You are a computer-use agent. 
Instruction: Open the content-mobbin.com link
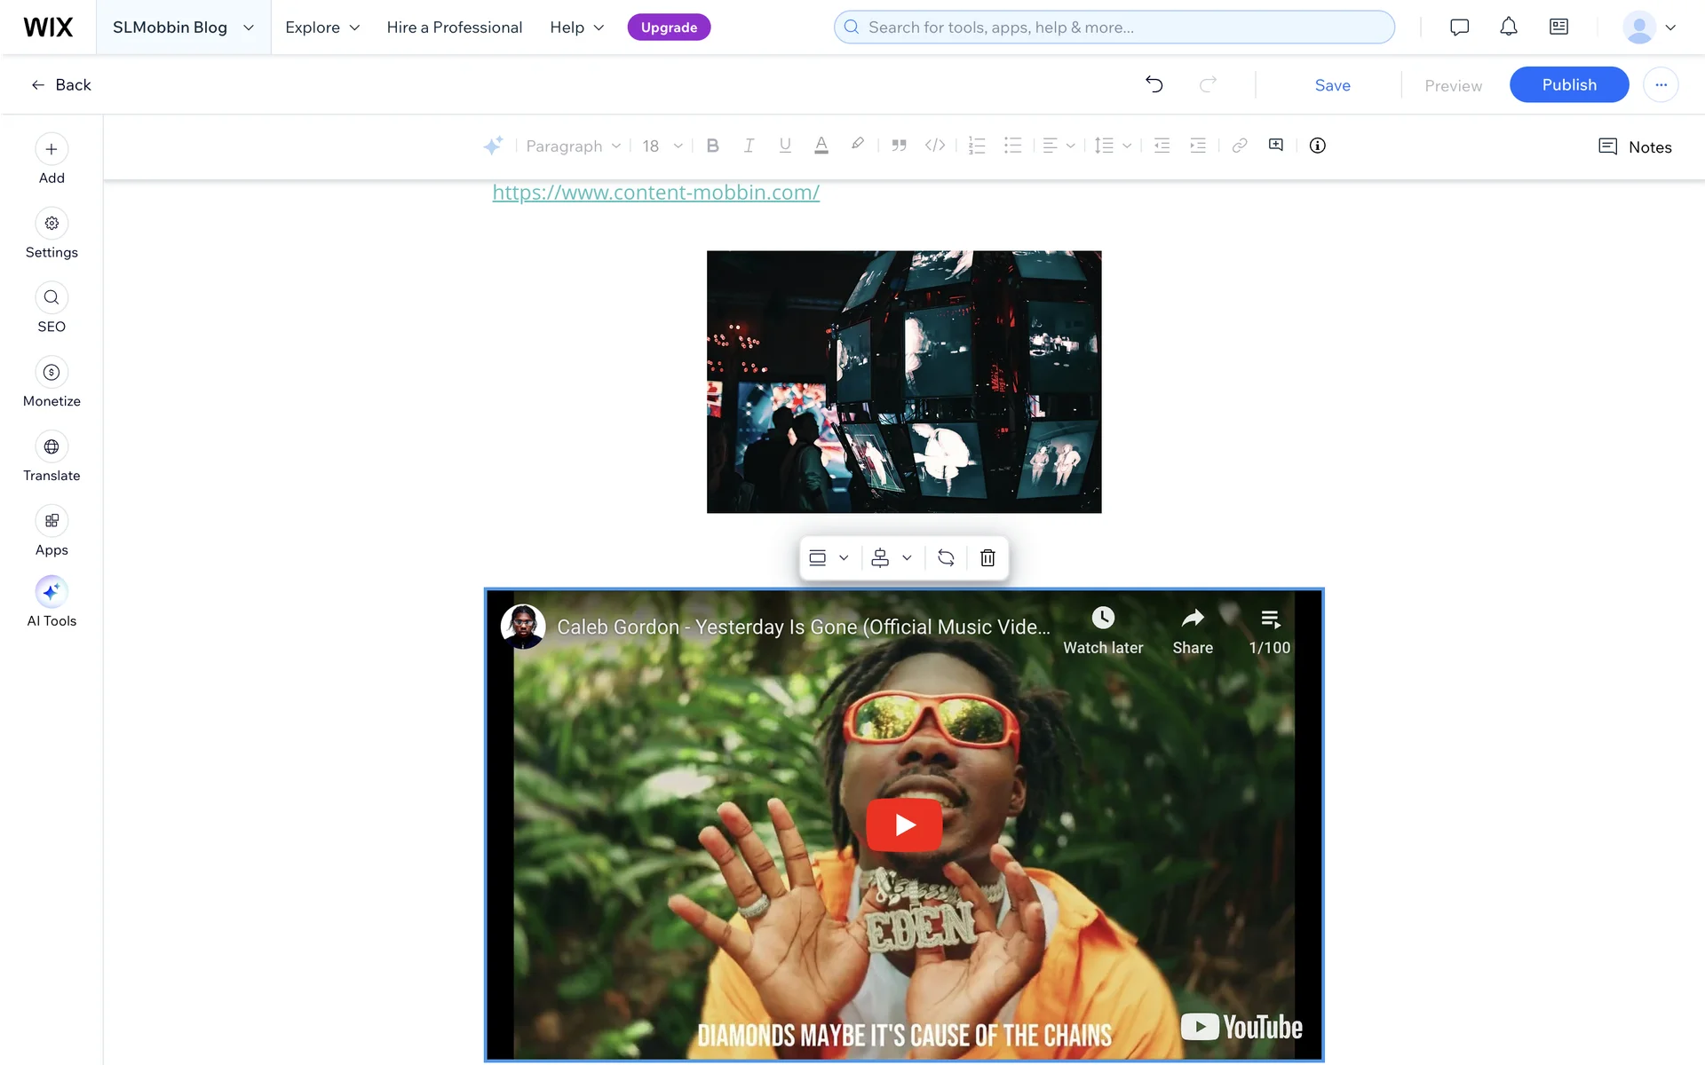pyautogui.click(x=655, y=193)
